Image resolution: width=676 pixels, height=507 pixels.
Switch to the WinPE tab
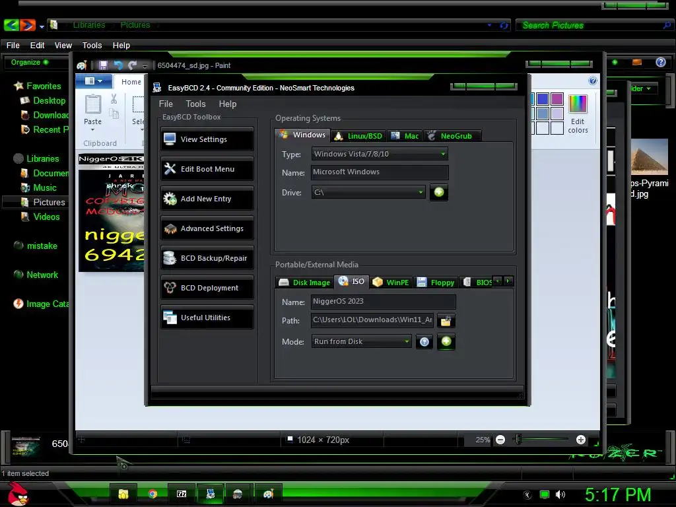(x=391, y=283)
